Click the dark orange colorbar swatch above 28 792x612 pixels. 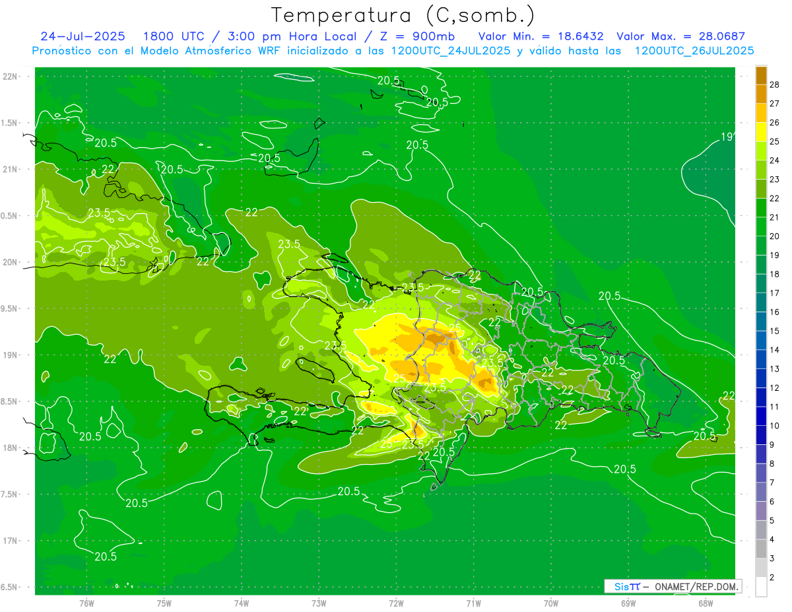click(761, 75)
